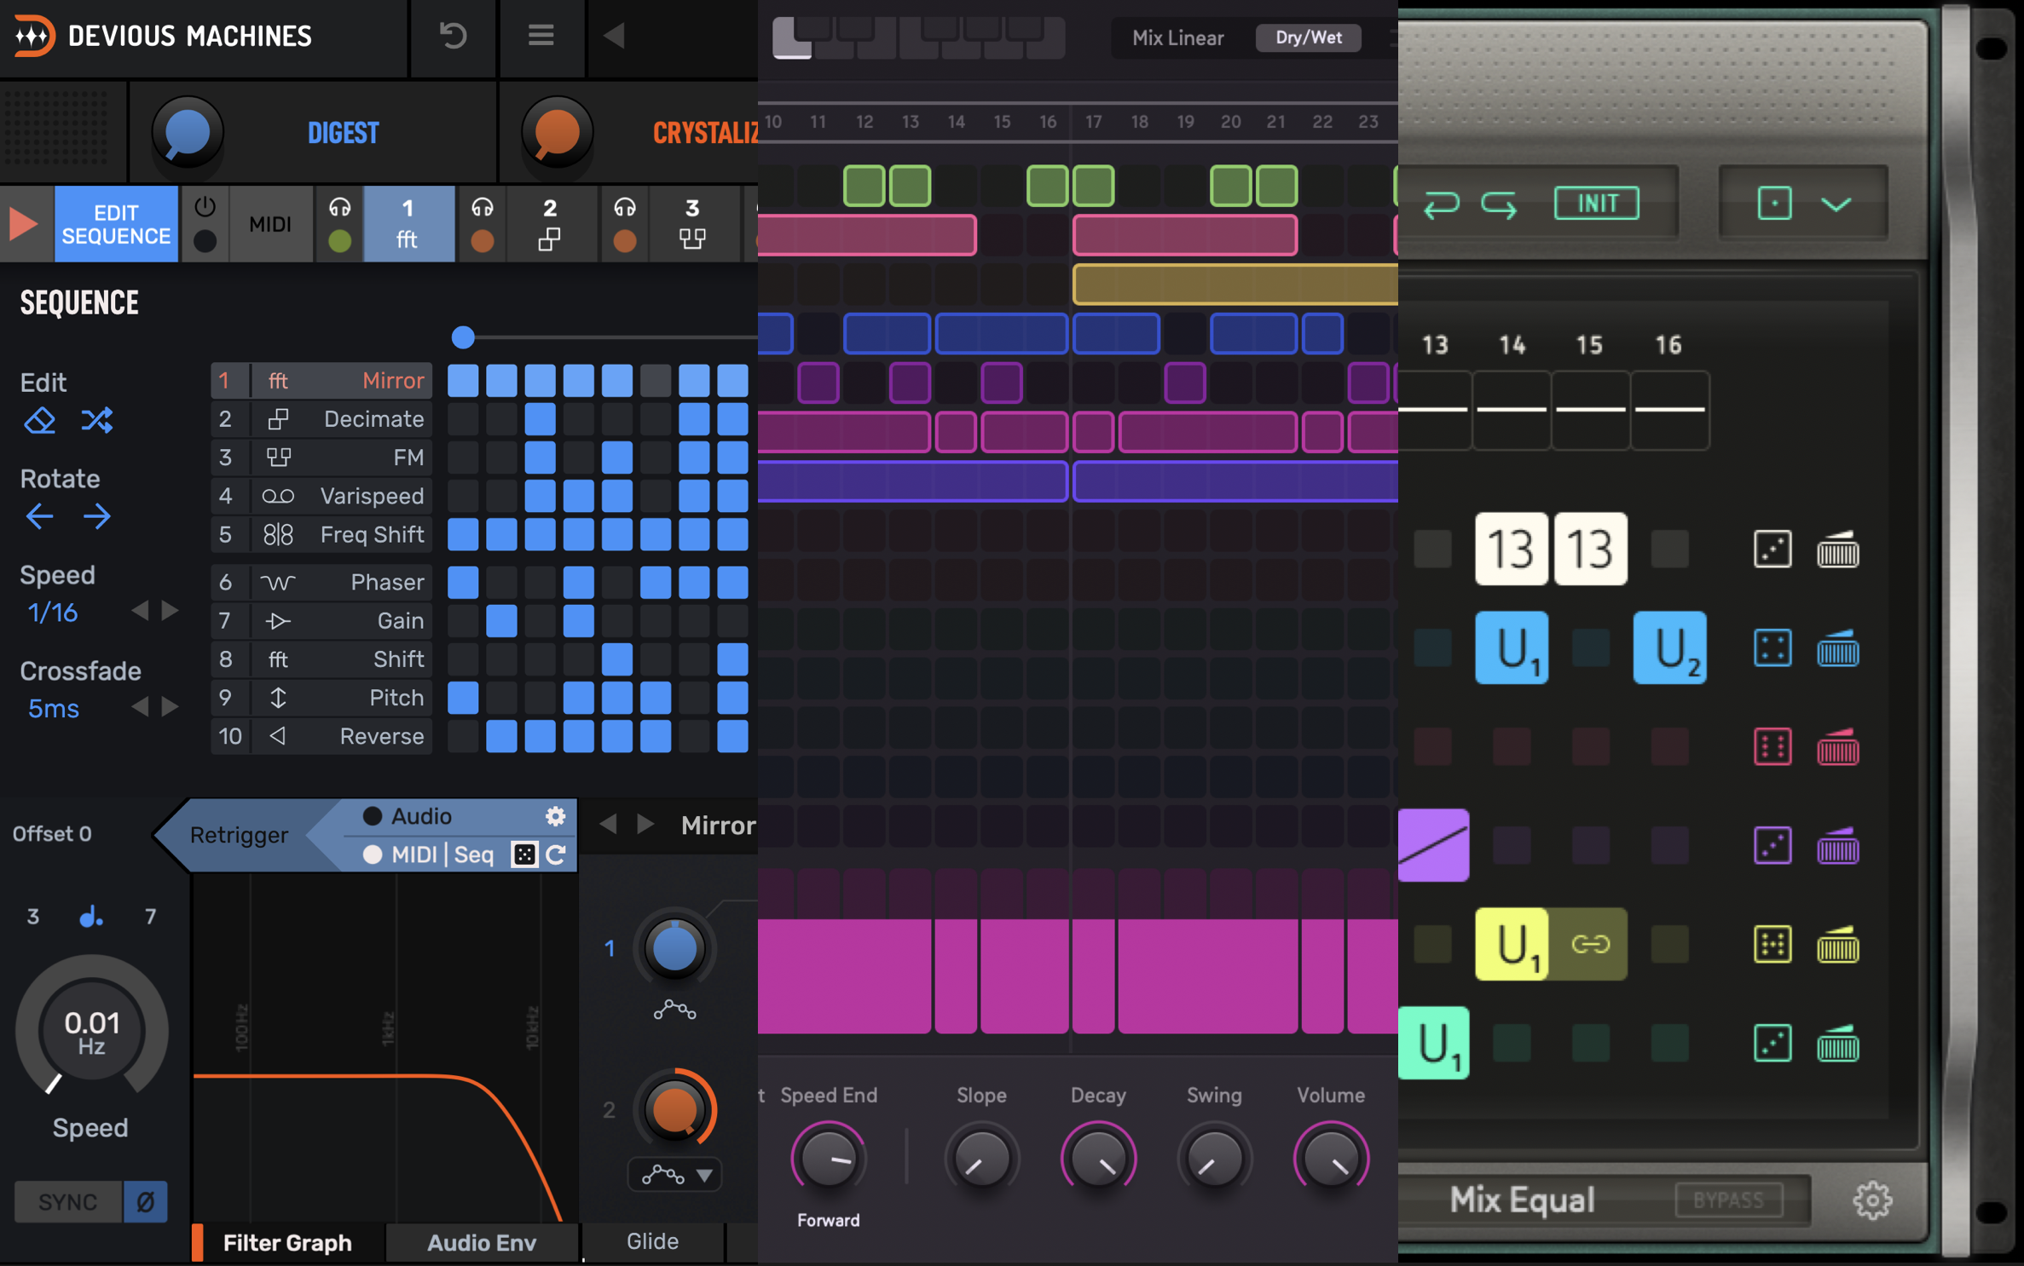Click the eraser icon under Edit
The width and height of the screenshot is (2024, 1266).
[x=39, y=421]
